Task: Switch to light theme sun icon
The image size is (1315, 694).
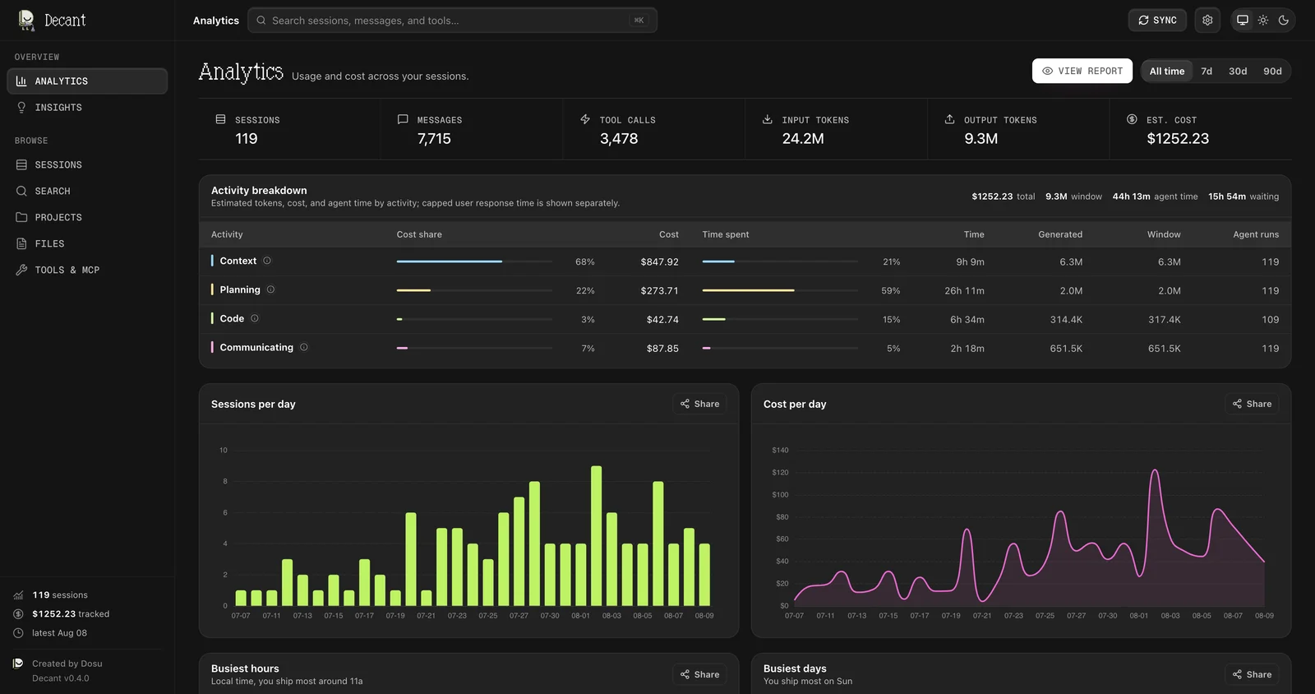Action: 1263,21
